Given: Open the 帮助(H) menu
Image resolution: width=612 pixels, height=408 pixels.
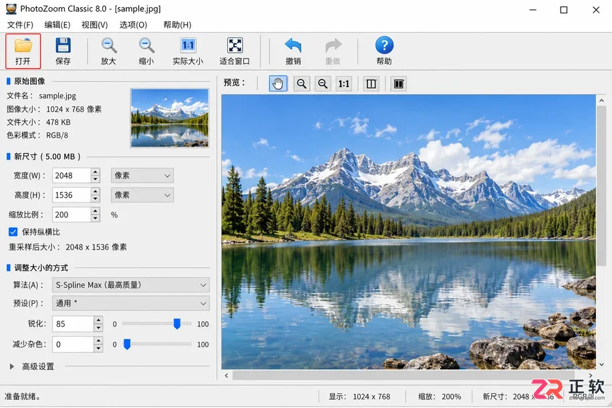Looking at the screenshot, I should click(177, 25).
